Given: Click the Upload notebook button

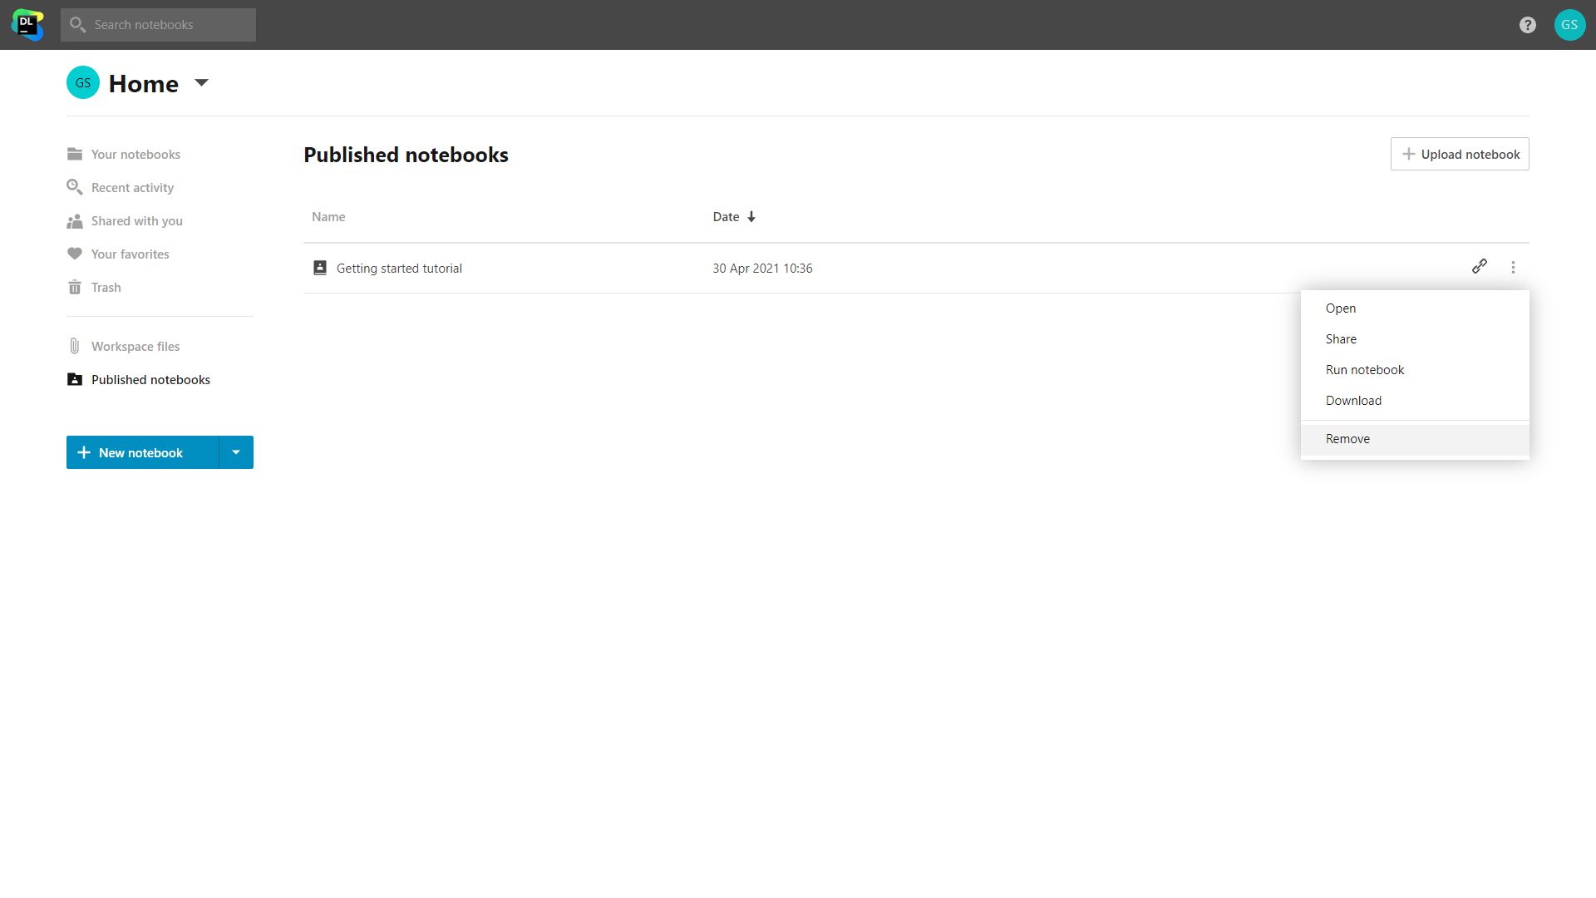Looking at the screenshot, I should [x=1460, y=154].
